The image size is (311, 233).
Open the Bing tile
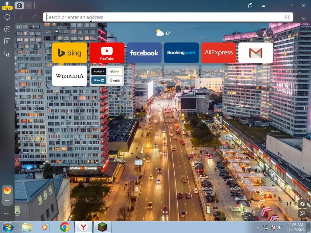tap(70, 53)
